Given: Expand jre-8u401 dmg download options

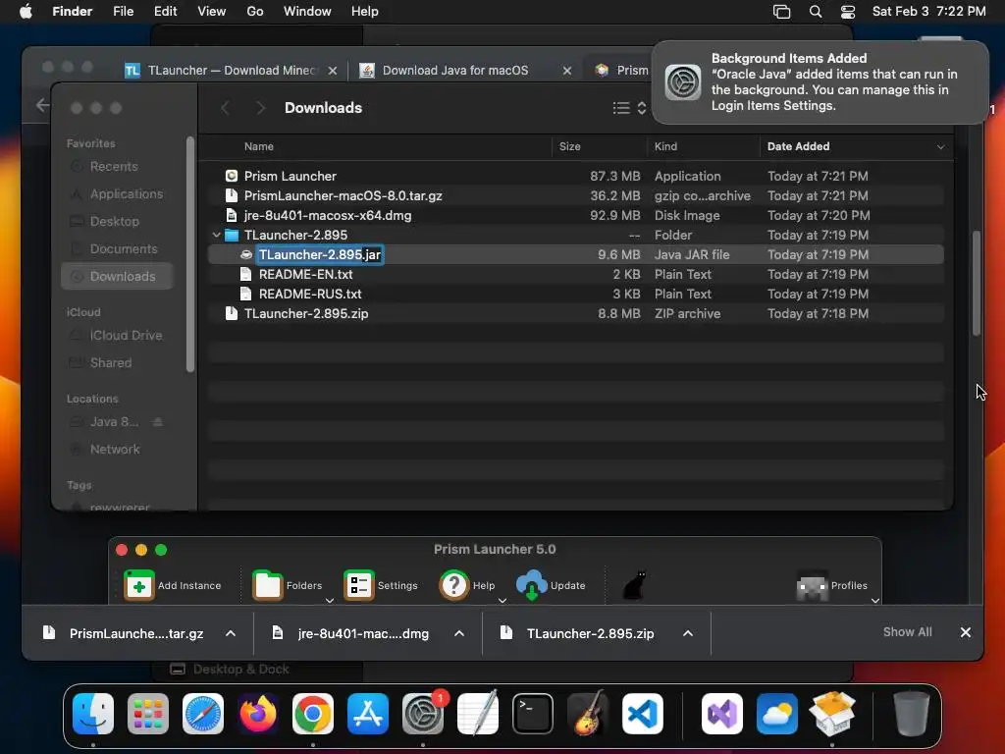Looking at the screenshot, I should pyautogui.click(x=459, y=633).
